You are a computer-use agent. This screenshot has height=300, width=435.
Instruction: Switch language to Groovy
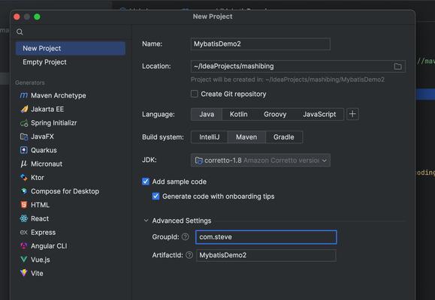click(x=275, y=114)
